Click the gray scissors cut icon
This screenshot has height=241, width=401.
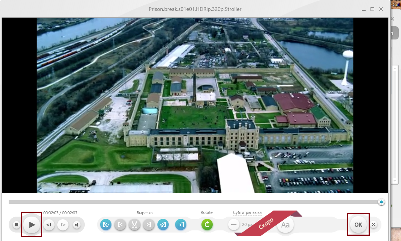click(x=134, y=225)
